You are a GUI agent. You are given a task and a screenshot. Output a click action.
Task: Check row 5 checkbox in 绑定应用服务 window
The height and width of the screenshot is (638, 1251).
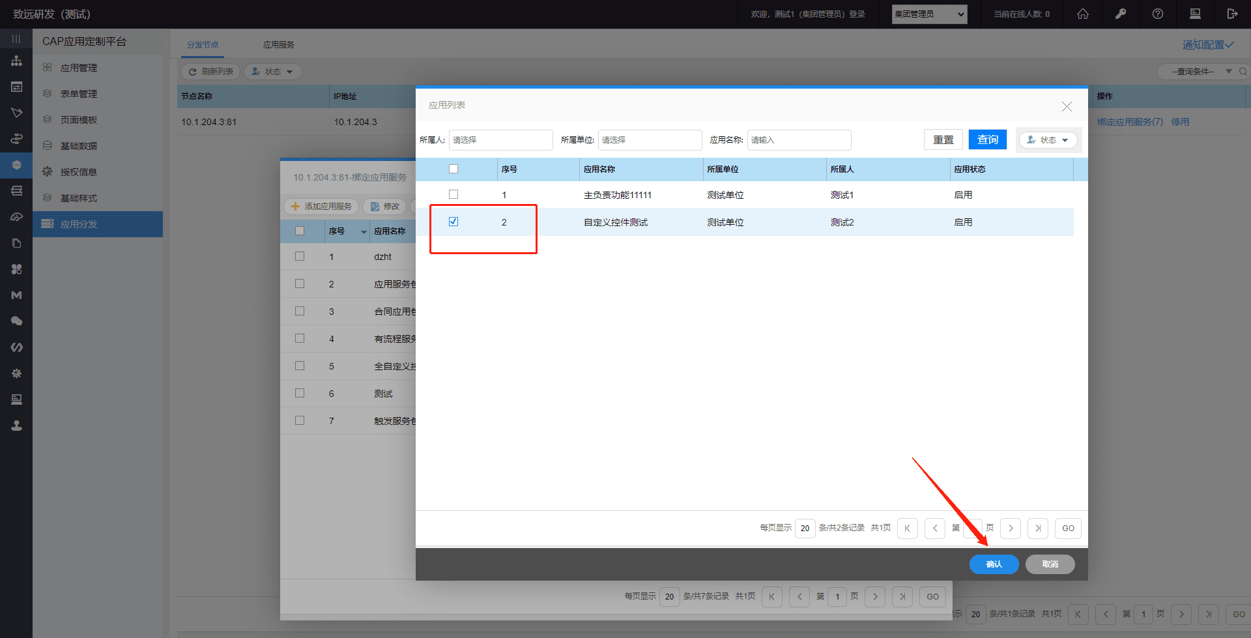pyautogui.click(x=300, y=366)
